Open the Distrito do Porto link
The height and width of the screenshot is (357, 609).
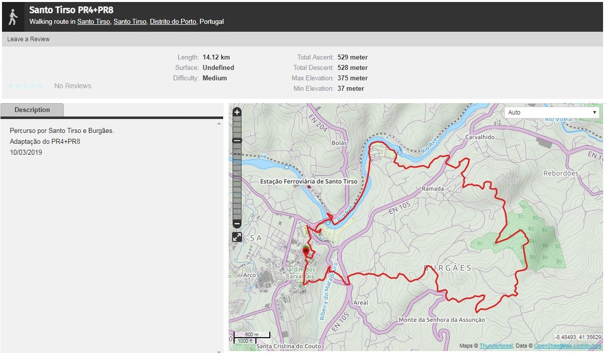point(173,22)
